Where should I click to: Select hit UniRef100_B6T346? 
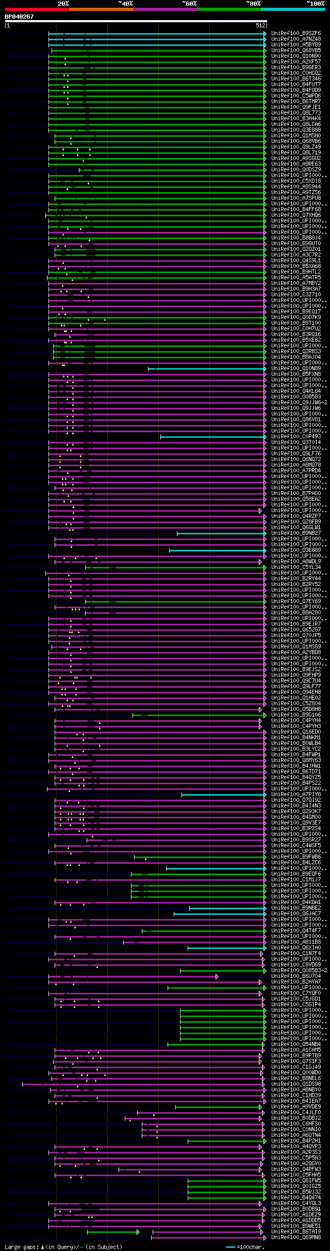296,79
